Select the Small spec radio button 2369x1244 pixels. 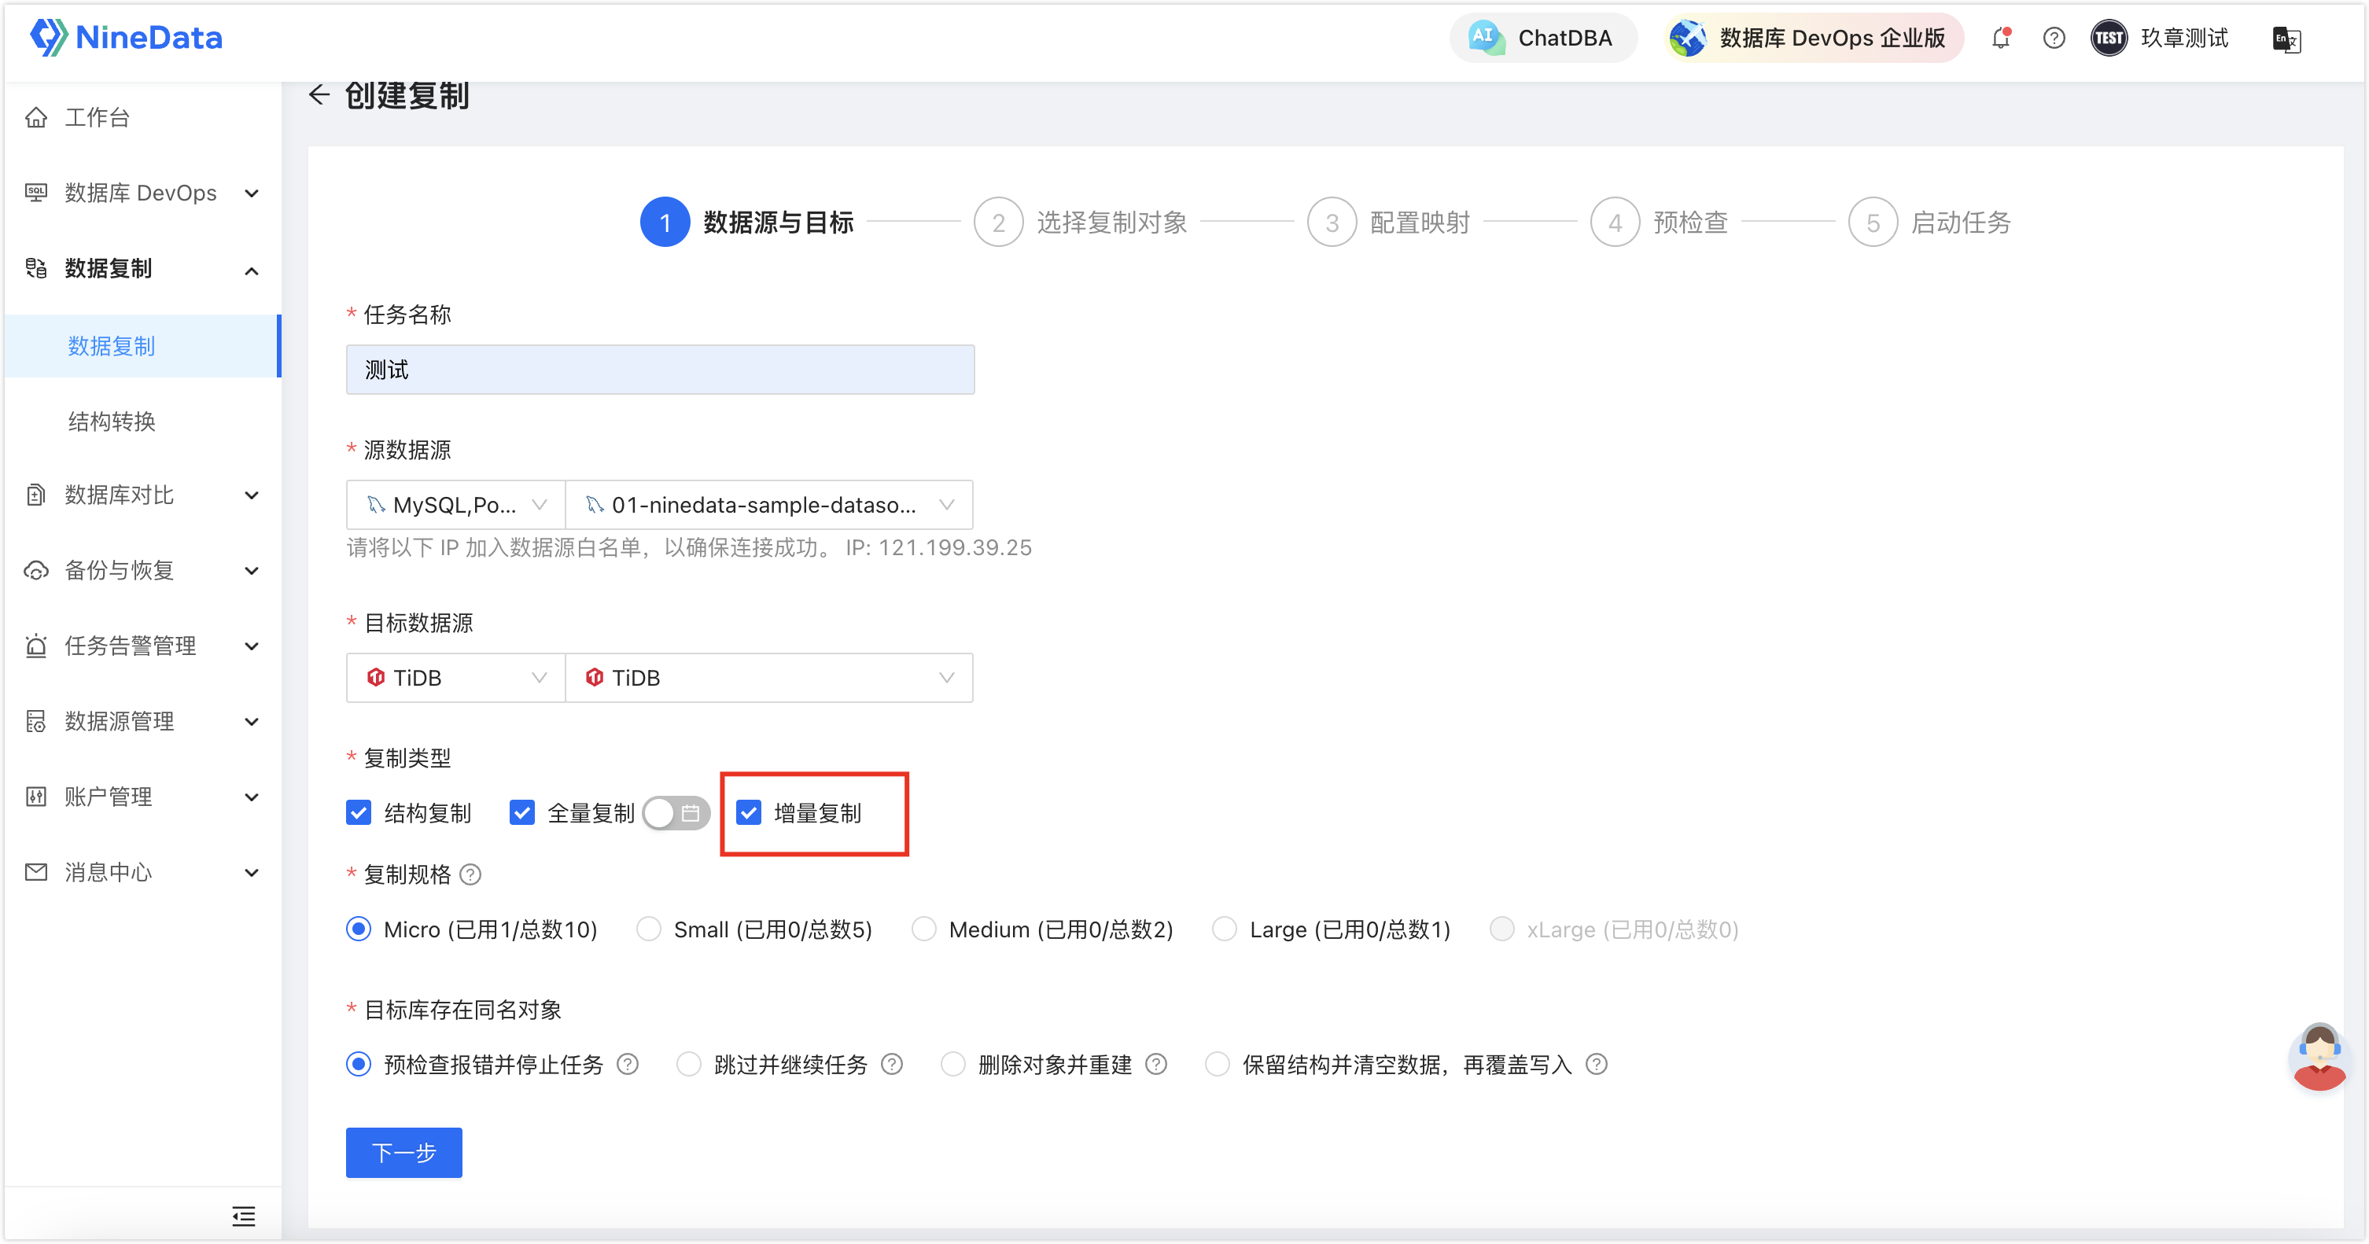pyautogui.click(x=648, y=929)
